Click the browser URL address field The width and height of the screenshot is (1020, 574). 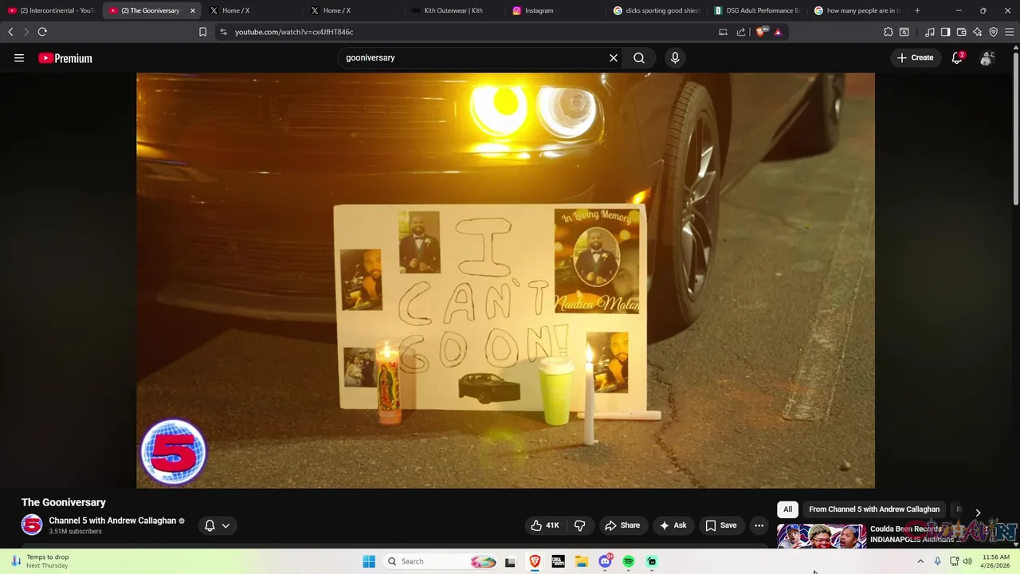pos(470,32)
